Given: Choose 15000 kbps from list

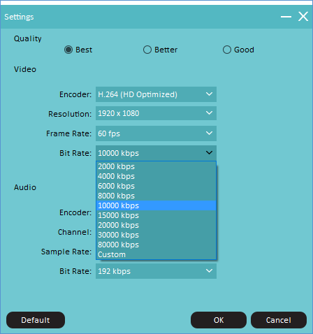Looking at the screenshot, I should pos(156,215).
